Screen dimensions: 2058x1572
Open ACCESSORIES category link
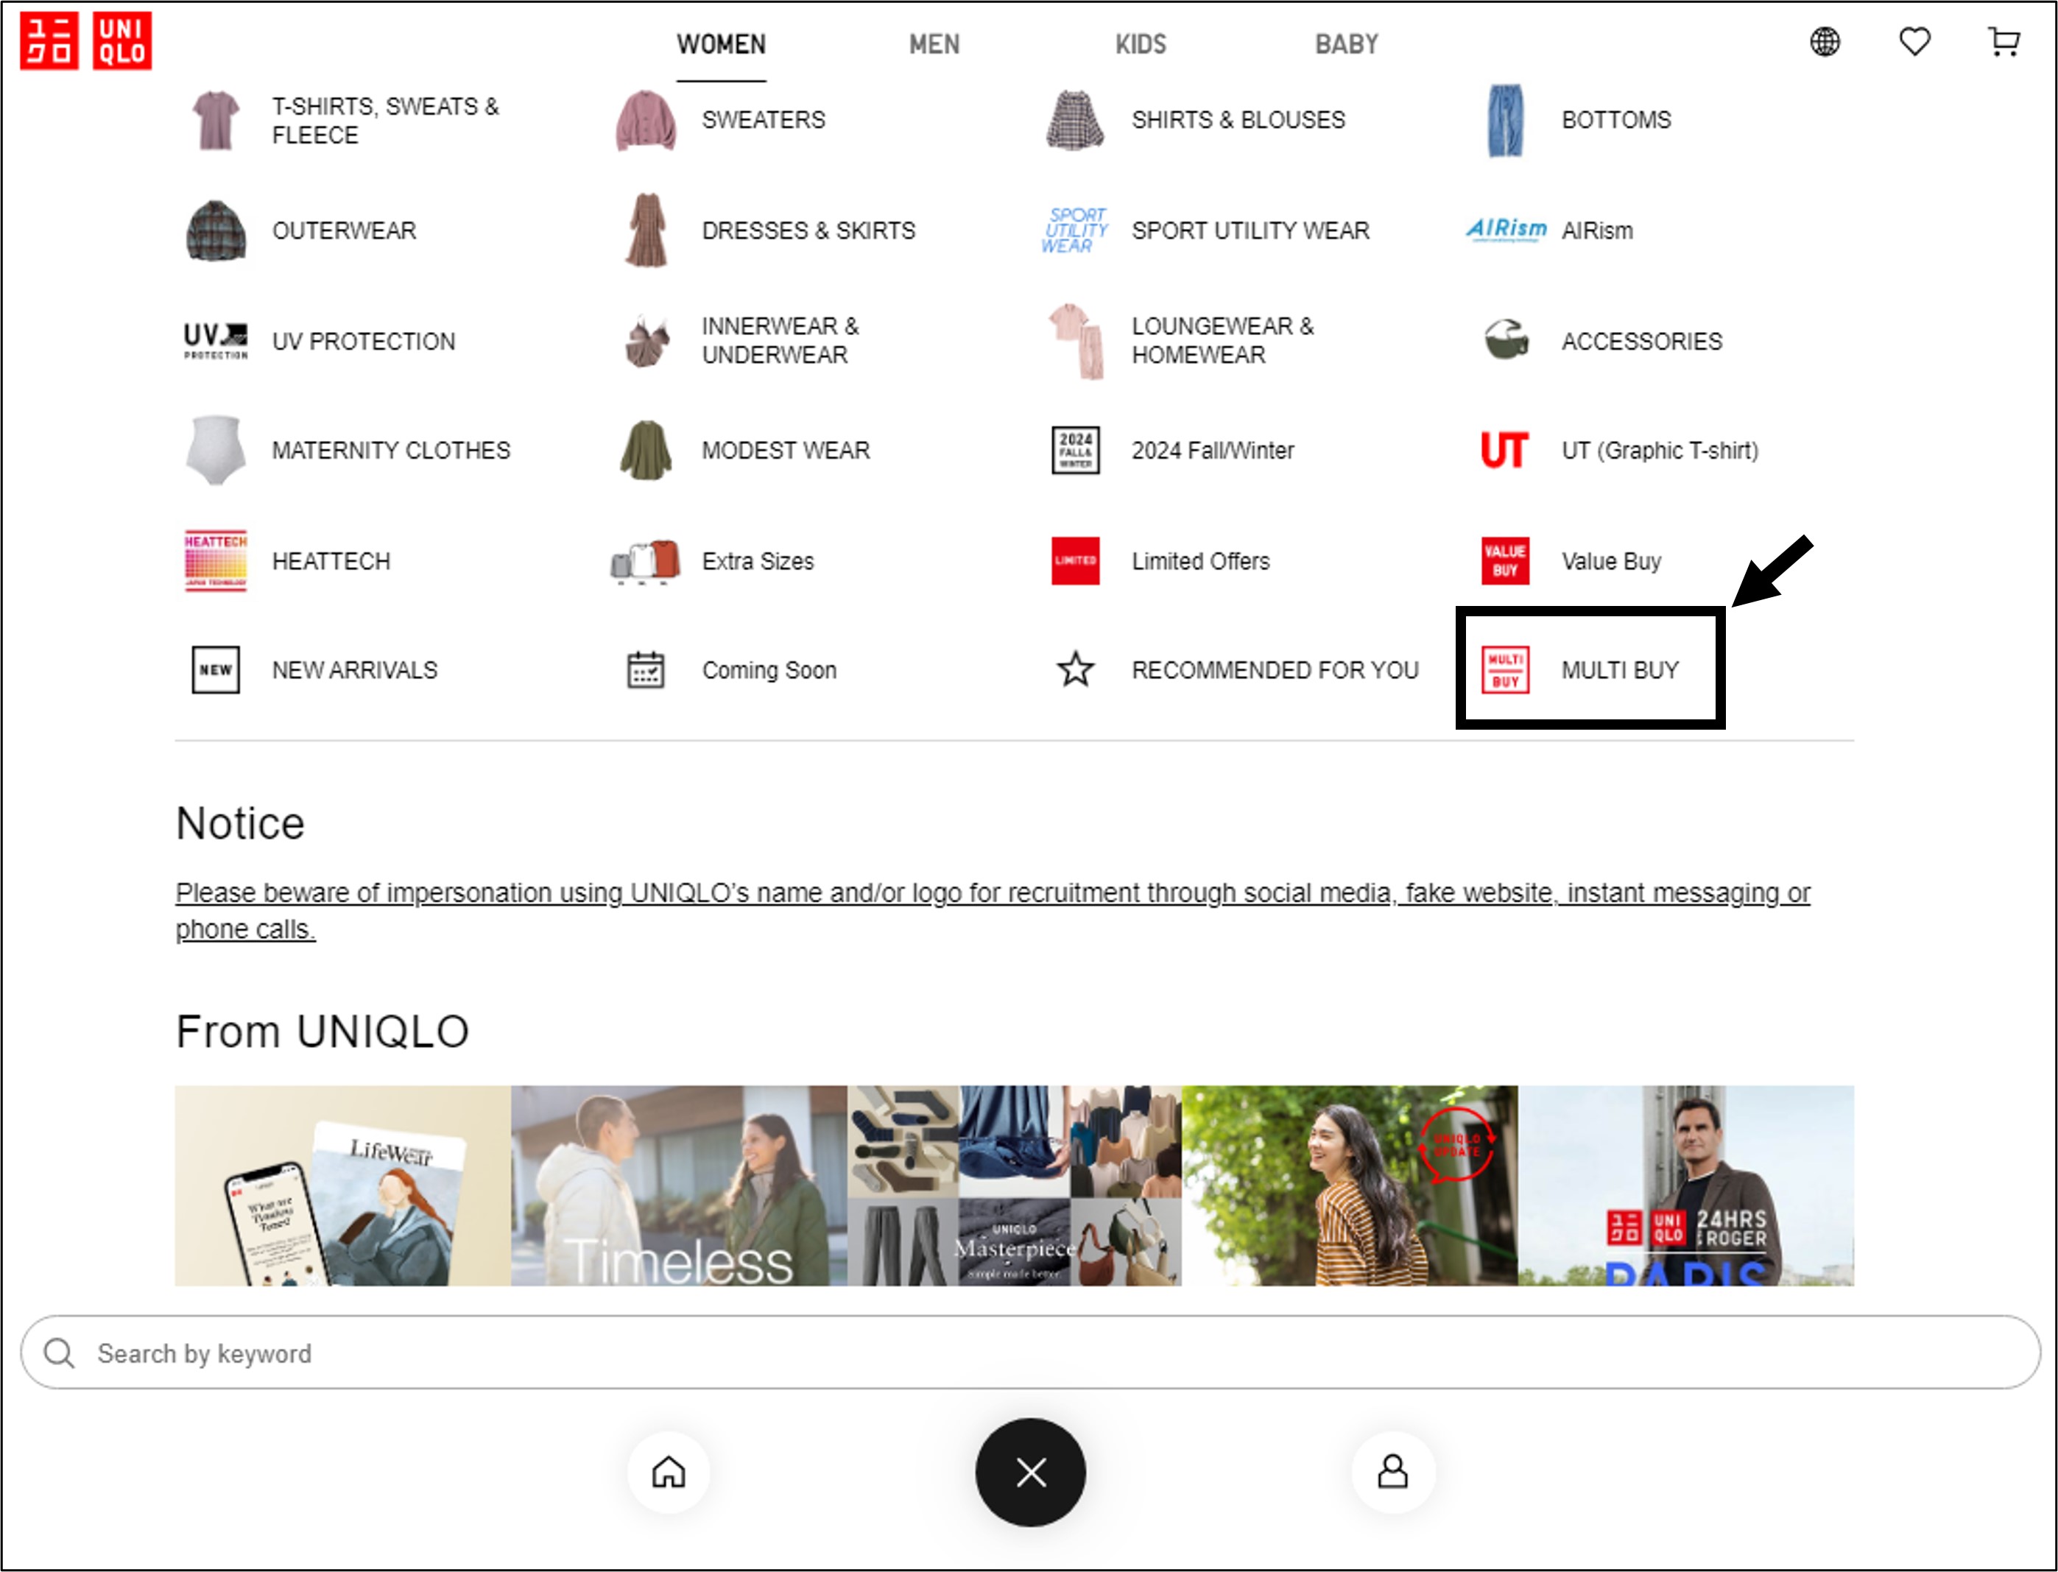[x=1641, y=342]
